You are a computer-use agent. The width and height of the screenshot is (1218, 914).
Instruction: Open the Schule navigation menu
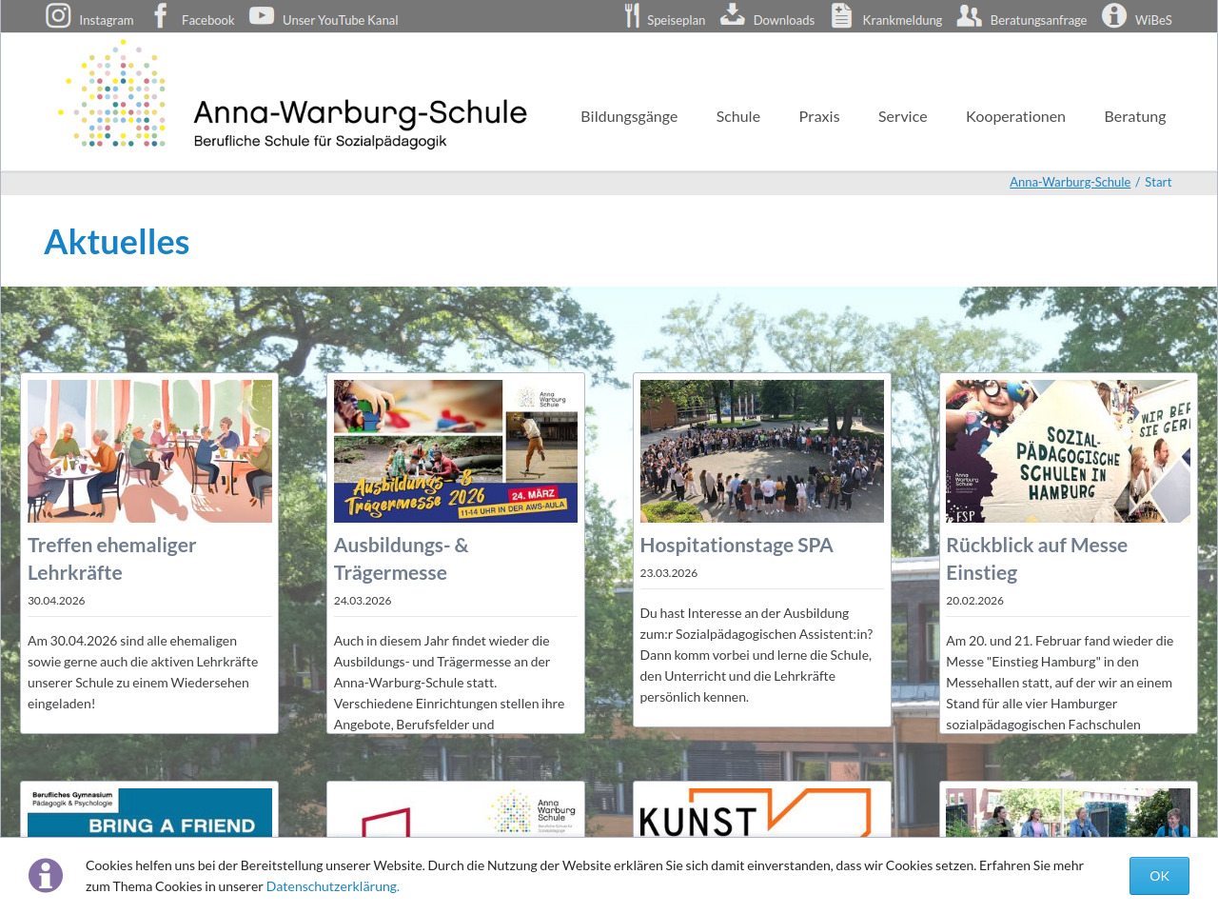pos(737,116)
